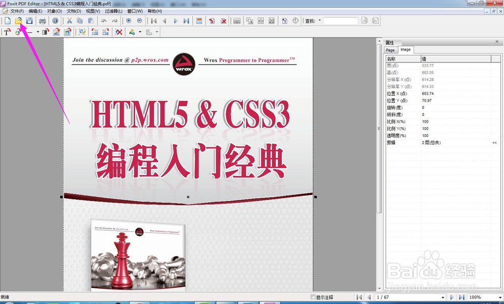Go to previous page in top toolbar
This screenshot has width=504, height=304.
(x=165, y=21)
